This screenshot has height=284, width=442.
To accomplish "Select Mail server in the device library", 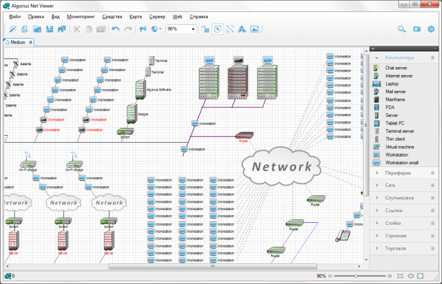I will pyautogui.click(x=396, y=92).
